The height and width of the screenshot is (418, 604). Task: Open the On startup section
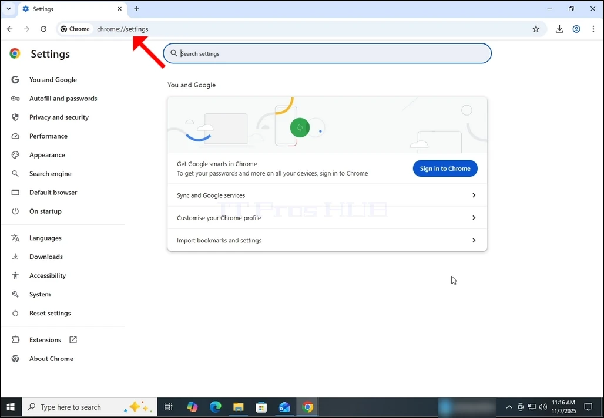tap(45, 211)
